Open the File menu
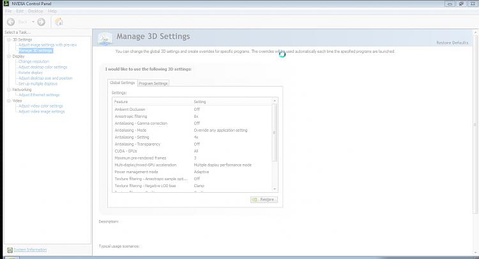Screen dimensions: 479x259 [x=8, y=11]
